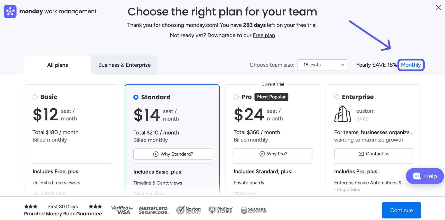Click the MasterCard SecureCode badge
Viewport: 445px width, 220px height.
[153, 210]
